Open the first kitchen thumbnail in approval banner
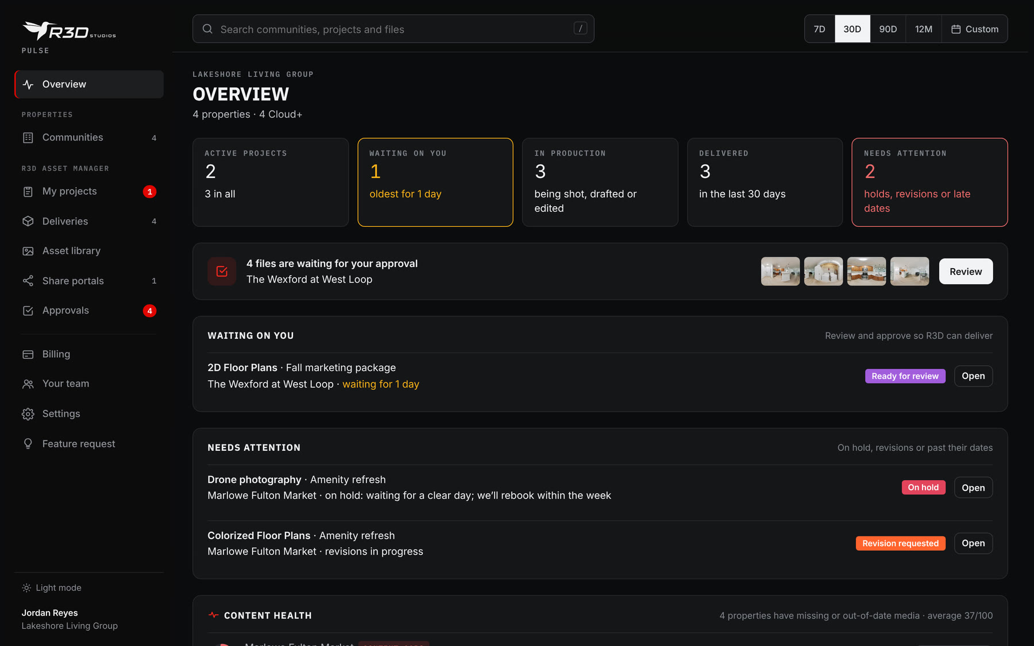Image resolution: width=1034 pixels, height=646 pixels. 780,272
